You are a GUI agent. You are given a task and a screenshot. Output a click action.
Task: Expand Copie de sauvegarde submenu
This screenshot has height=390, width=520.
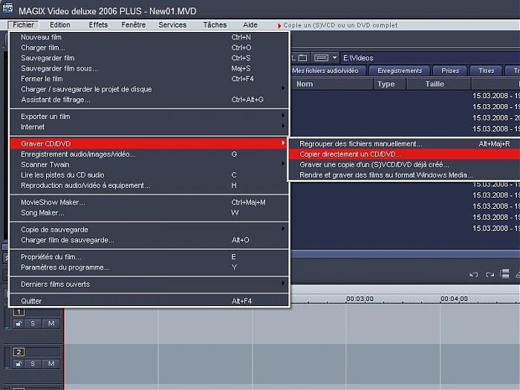click(x=149, y=230)
